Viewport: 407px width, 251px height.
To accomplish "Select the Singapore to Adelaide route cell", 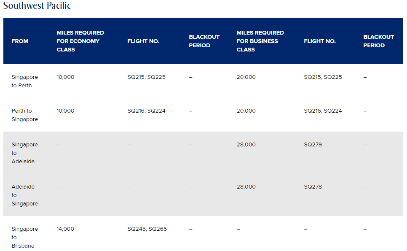I will 24,153.
